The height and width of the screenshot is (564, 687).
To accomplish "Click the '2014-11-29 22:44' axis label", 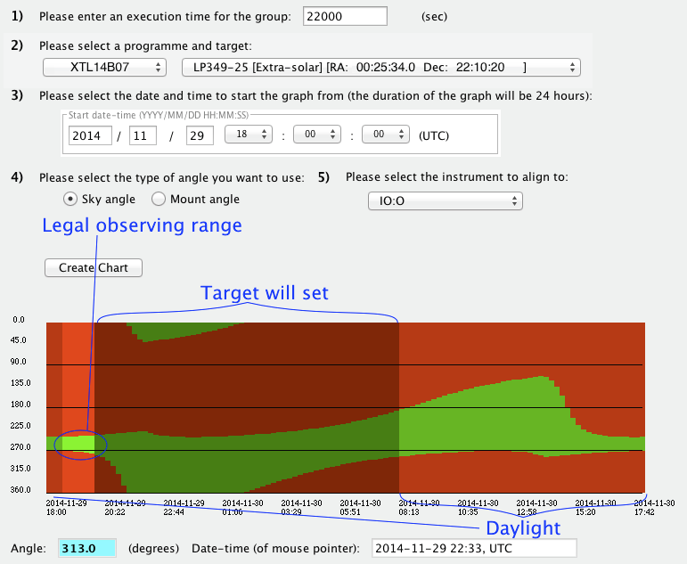I will (x=184, y=508).
